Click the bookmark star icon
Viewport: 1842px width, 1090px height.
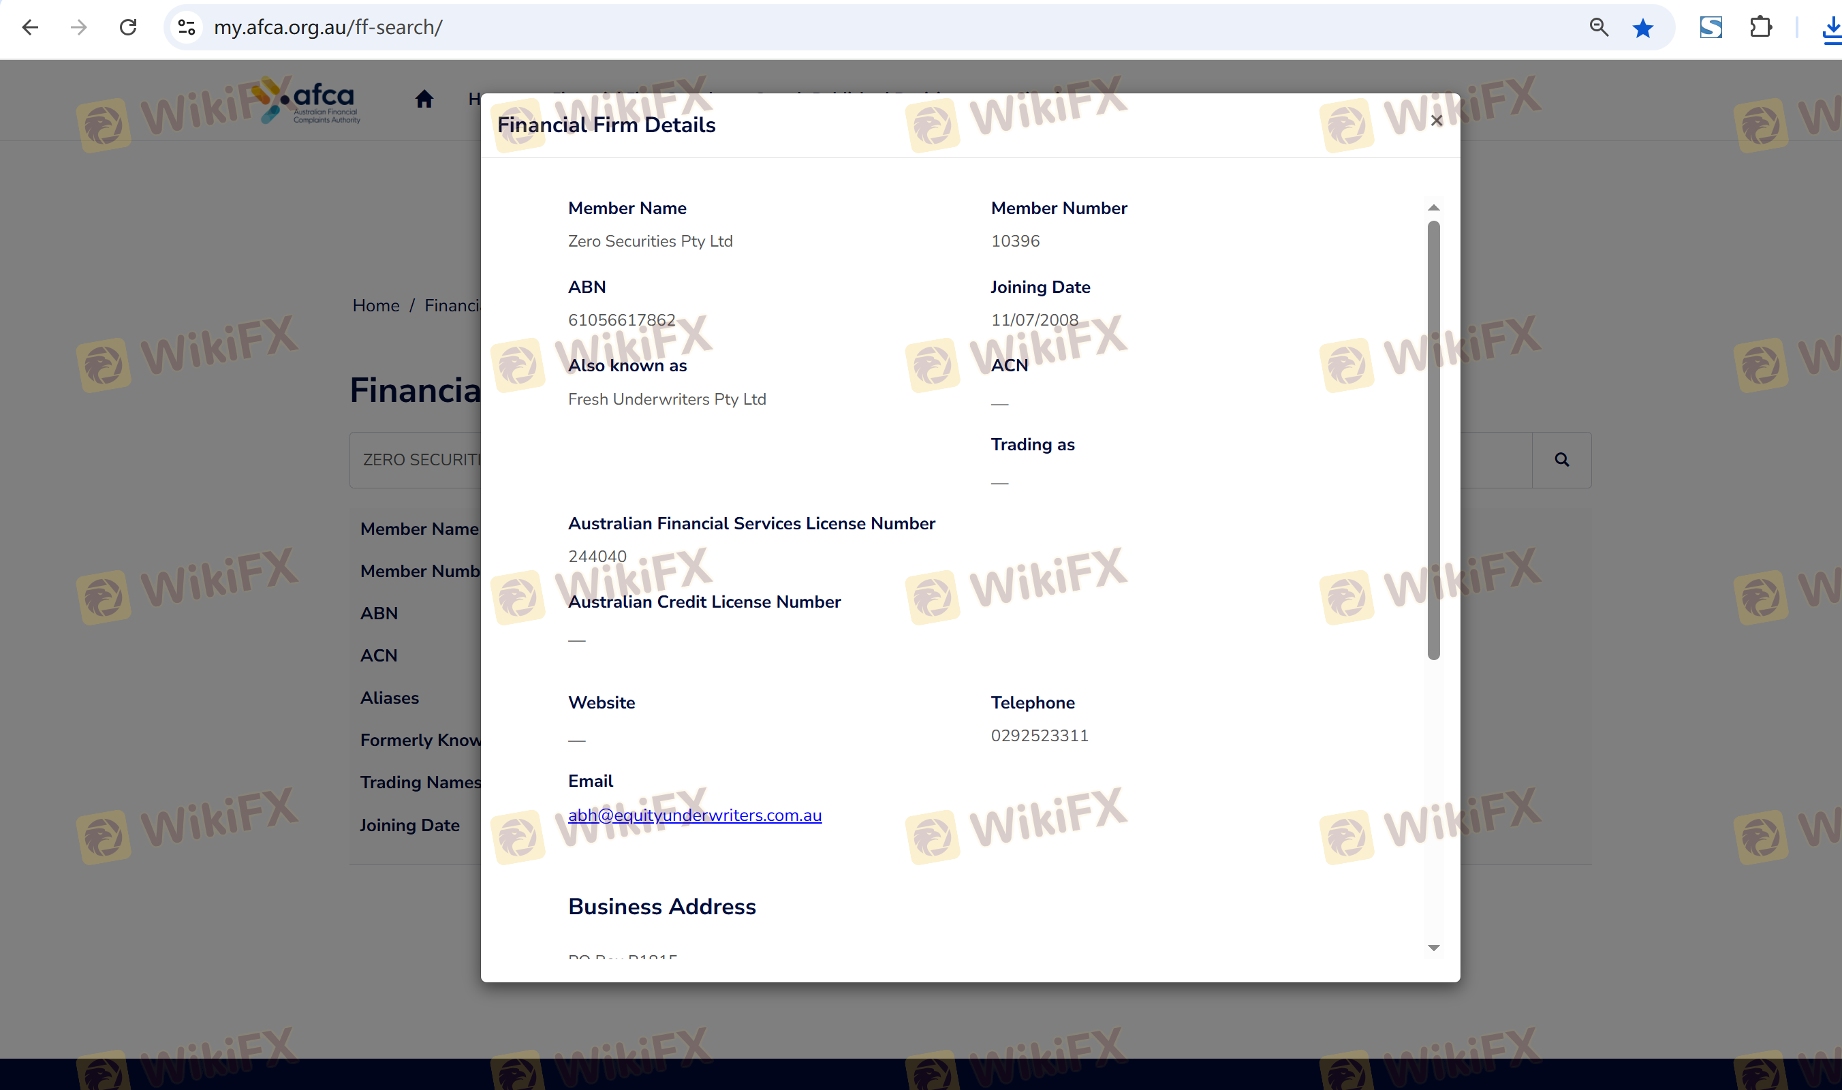point(1643,28)
